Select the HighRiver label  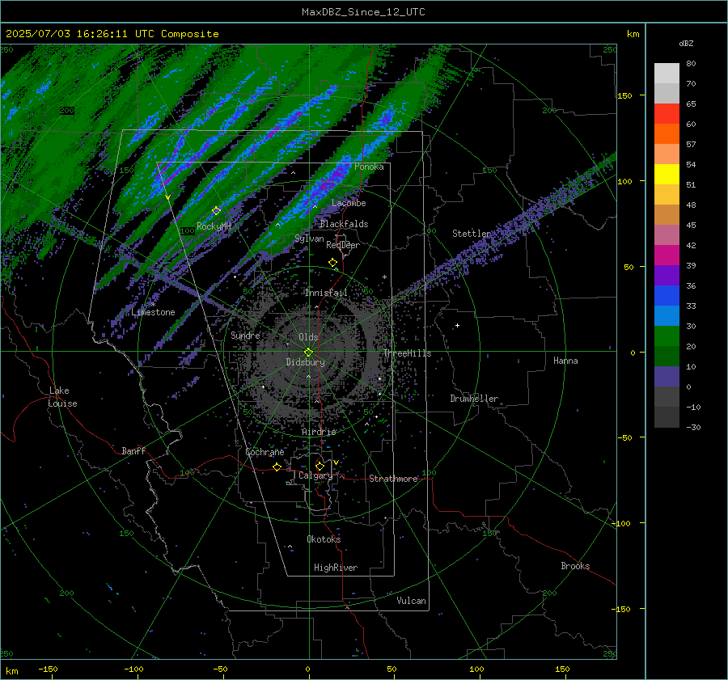point(336,568)
